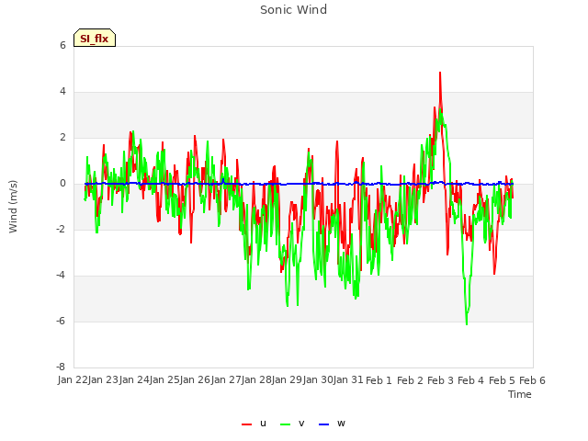Click the 6 y-axis tick label
Image resolution: width=588 pixels, height=441 pixels.
pyautogui.click(x=62, y=45)
